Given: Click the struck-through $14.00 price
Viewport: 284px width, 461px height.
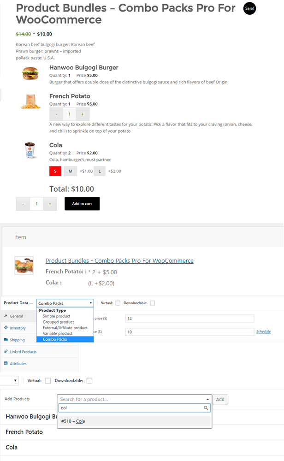Looking at the screenshot, I should (x=23, y=34).
